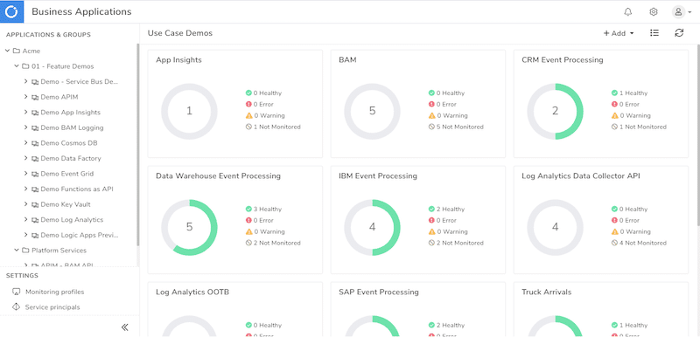Screen dimensions: 700x337
Task: Select the Acme folder icon
Action: coord(16,52)
